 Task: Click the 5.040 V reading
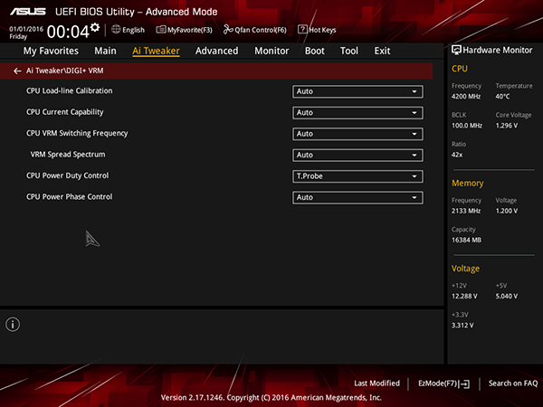(507, 297)
